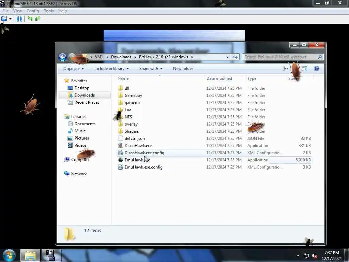Open the Windows Start orb

pyautogui.click(x=9, y=255)
